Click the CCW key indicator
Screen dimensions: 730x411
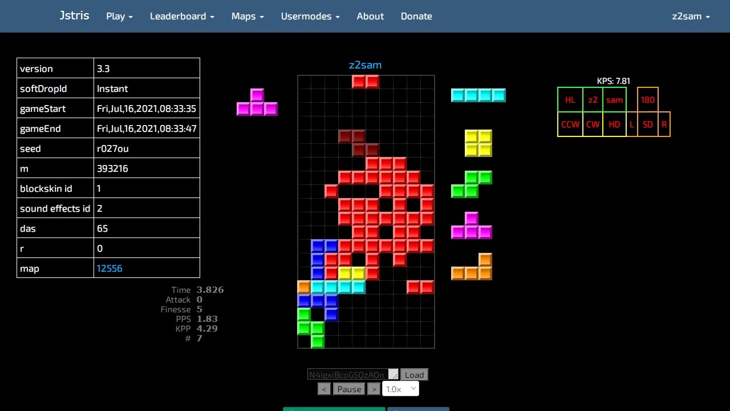click(570, 124)
